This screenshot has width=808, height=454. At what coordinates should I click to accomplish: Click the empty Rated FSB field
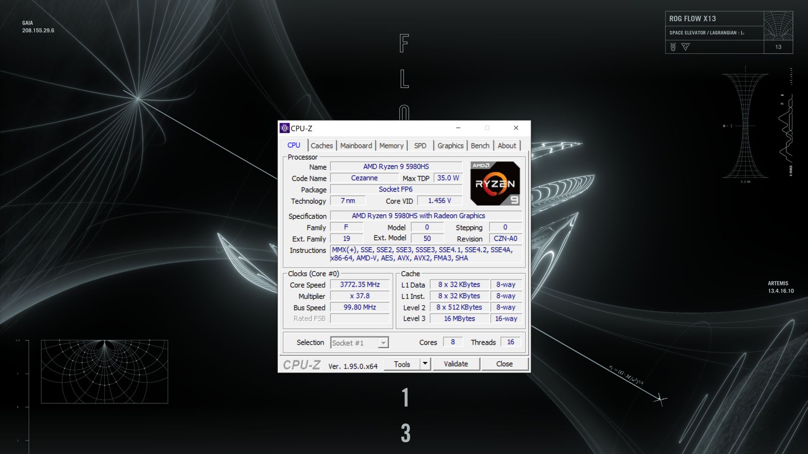(360, 318)
